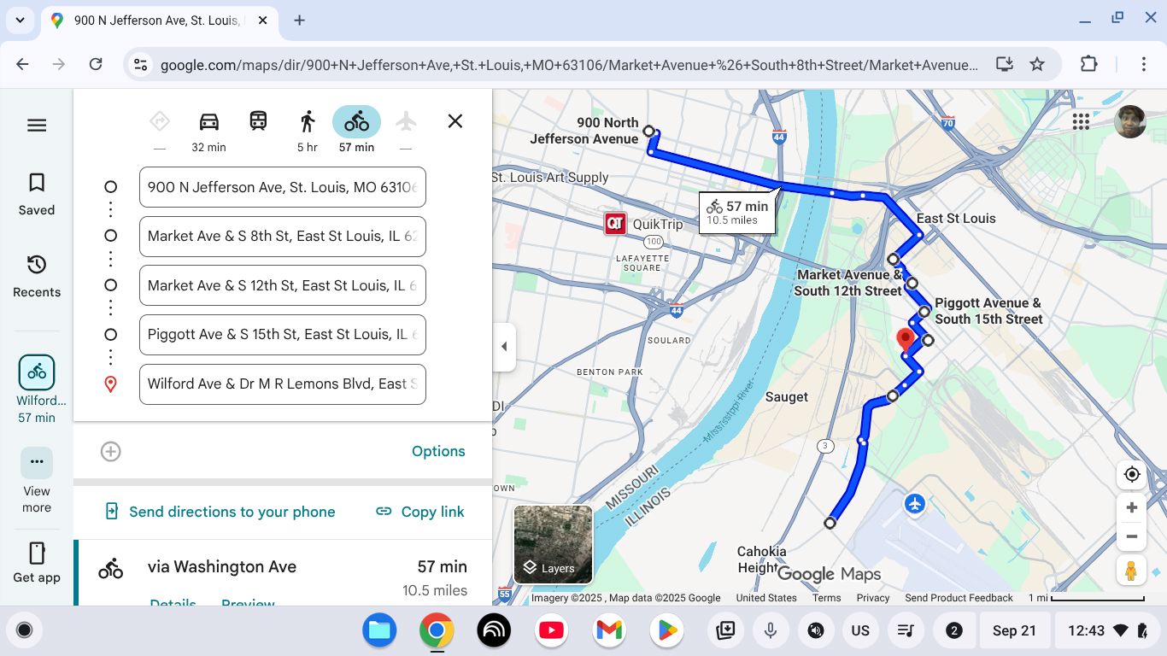Expand route Options

pyautogui.click(x=438, y=451)
